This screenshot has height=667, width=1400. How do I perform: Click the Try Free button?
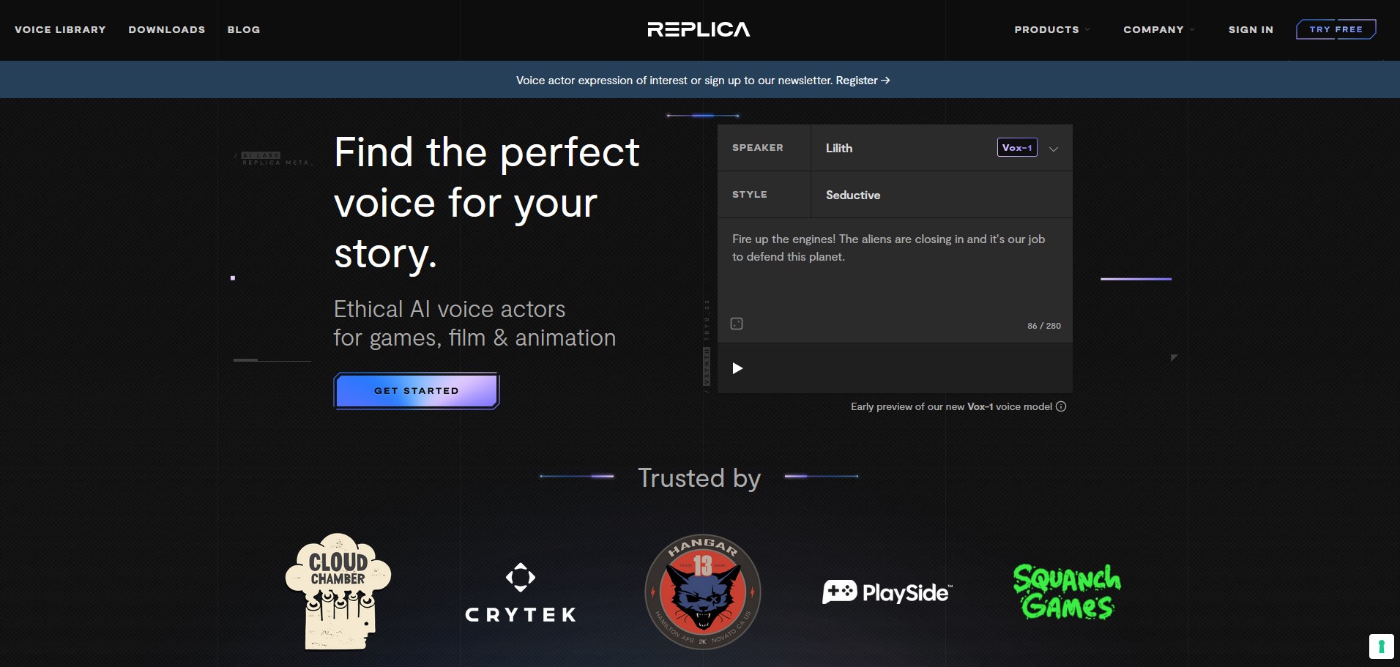point(1336,29)
